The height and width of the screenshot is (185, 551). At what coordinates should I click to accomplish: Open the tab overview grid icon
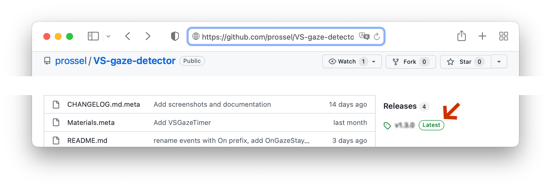point(504,36)
